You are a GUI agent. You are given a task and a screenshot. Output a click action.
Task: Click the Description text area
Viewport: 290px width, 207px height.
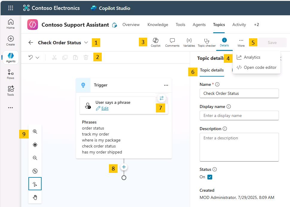[239, 147]
